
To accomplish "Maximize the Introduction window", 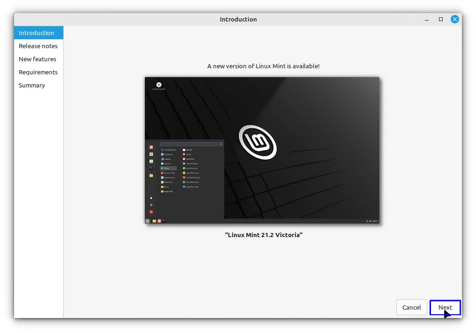I will (441, 19).
